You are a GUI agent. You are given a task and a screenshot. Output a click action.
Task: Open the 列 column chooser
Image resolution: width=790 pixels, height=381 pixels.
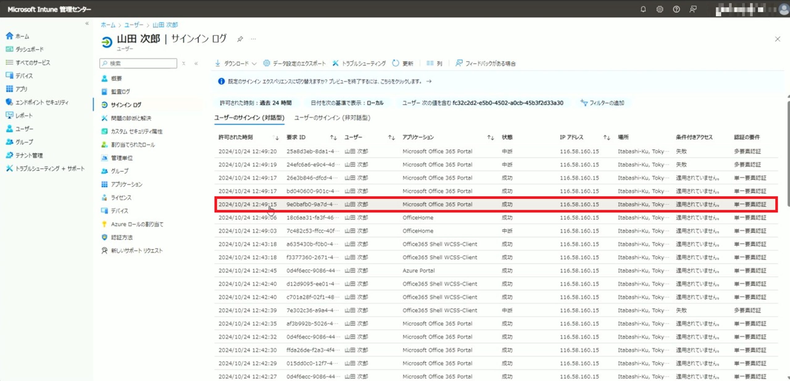coord(434,63)
